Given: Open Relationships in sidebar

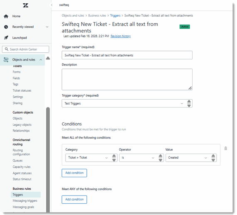Looking at the screenshot, I should pyautogui.click(x=21, y=131).
